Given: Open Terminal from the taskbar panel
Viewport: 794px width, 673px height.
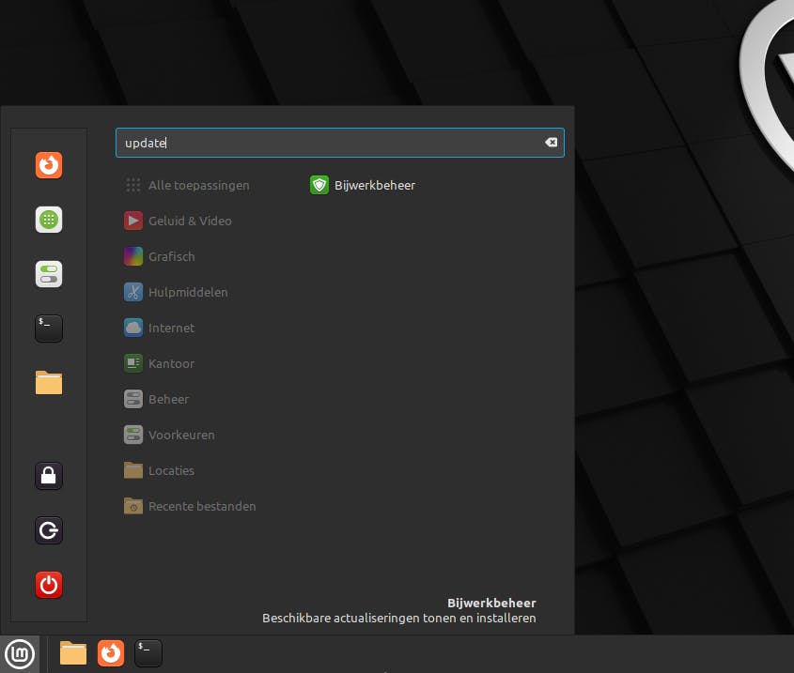Looking at the screenshot, I should [148, 653].
